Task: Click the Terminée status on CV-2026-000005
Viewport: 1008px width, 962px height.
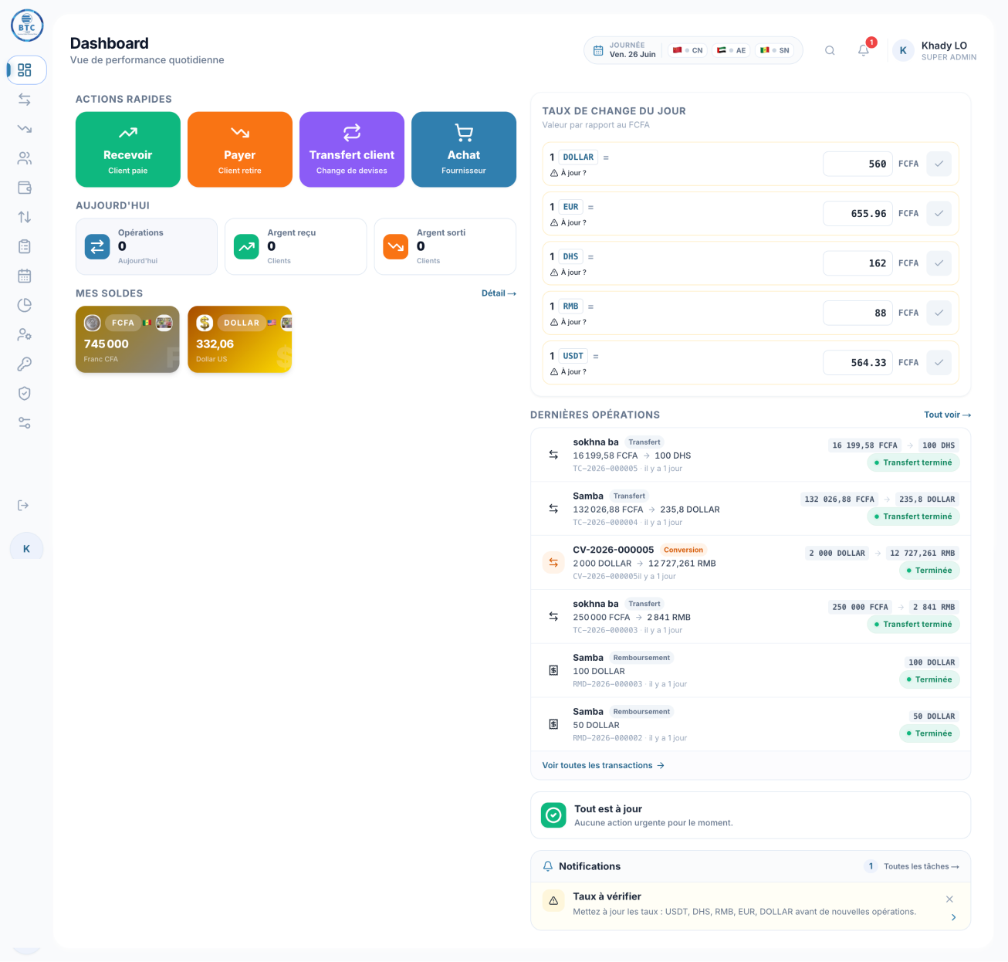Action: point(929,571)
